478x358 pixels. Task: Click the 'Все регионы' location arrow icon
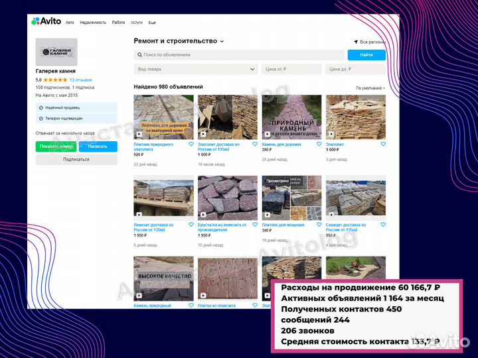point(357,41)
